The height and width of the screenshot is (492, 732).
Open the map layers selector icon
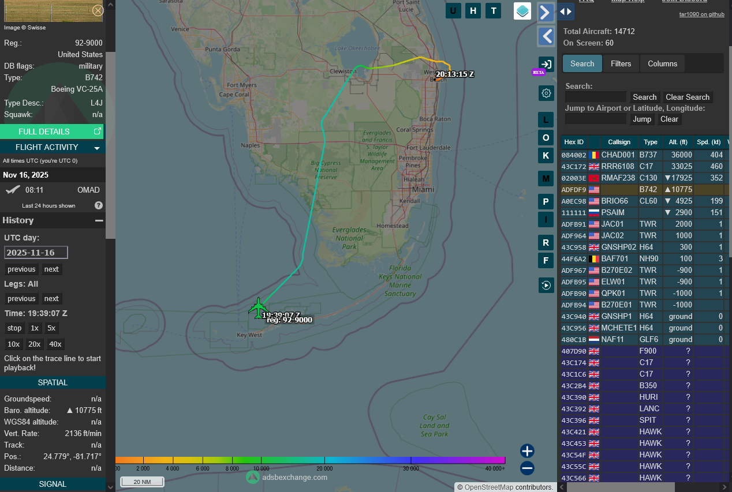click(x=522, y=11)
